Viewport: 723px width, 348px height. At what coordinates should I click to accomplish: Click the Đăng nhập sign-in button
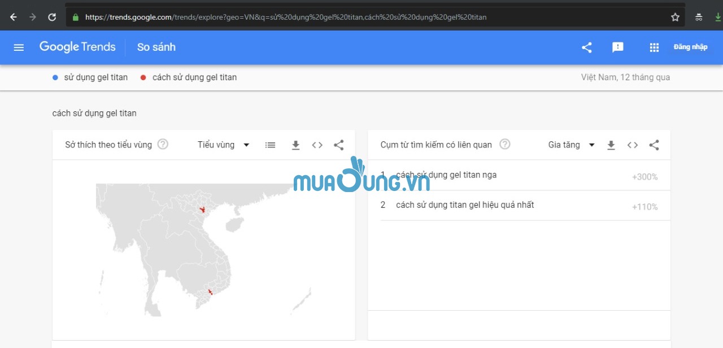(x=690, y=47)
